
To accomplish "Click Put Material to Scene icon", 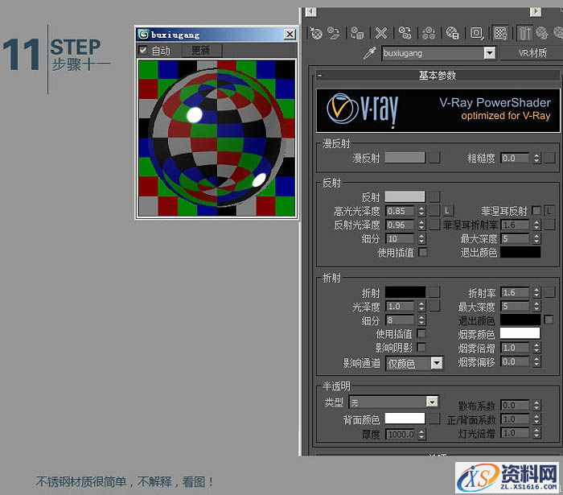I will [x=334, y=34].
